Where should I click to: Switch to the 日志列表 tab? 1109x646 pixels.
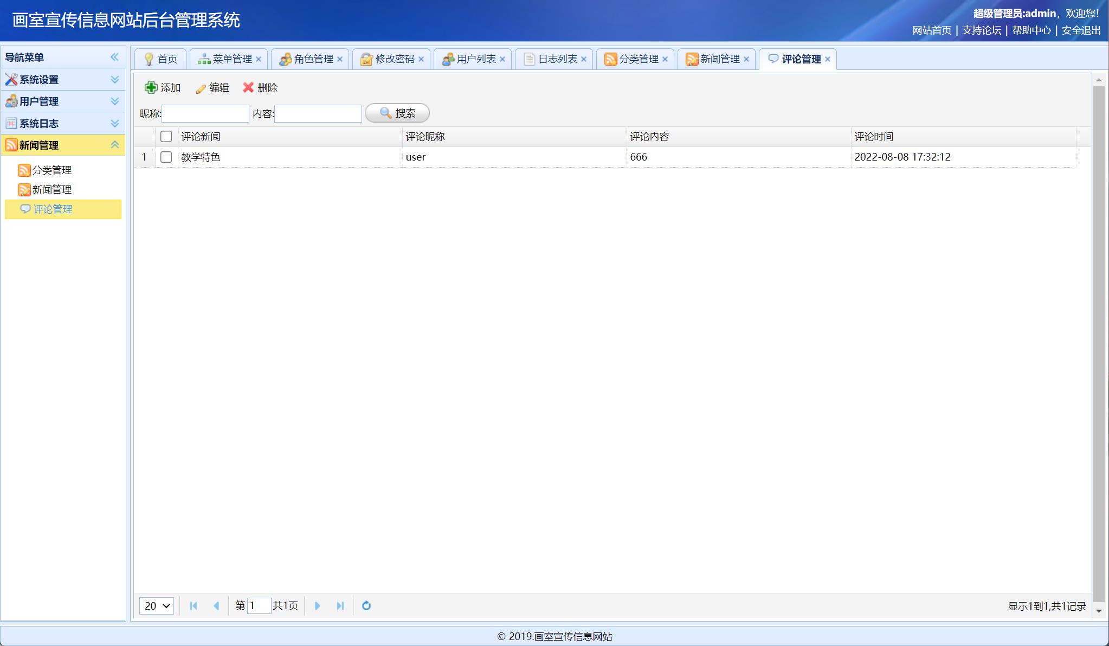[557, 59]
